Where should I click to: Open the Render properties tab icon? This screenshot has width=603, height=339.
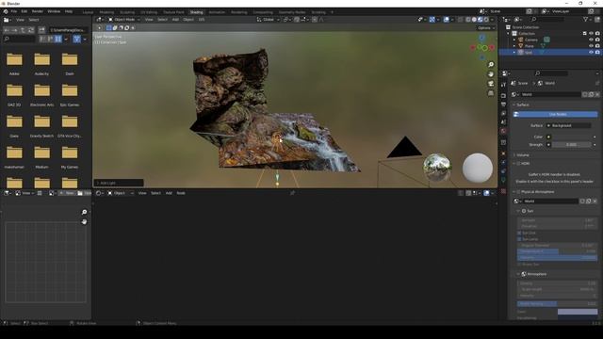pos(504,95)
